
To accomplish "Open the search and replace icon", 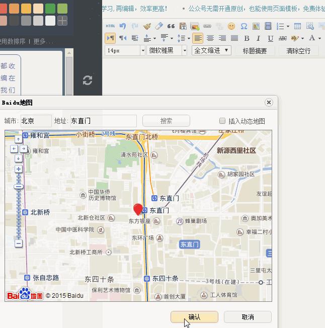I will click(x=310, y=26).
